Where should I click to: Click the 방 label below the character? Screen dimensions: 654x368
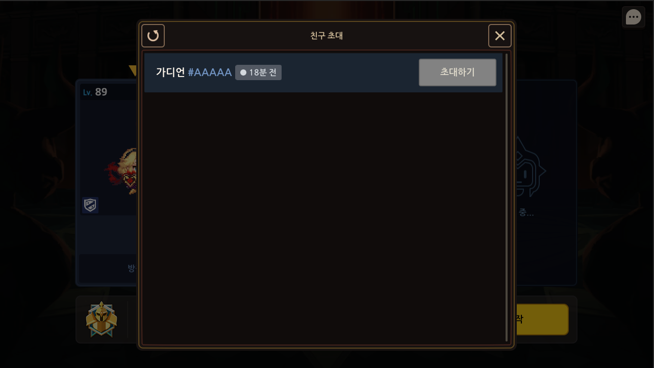pyautogui.click(x=132, y=268)
